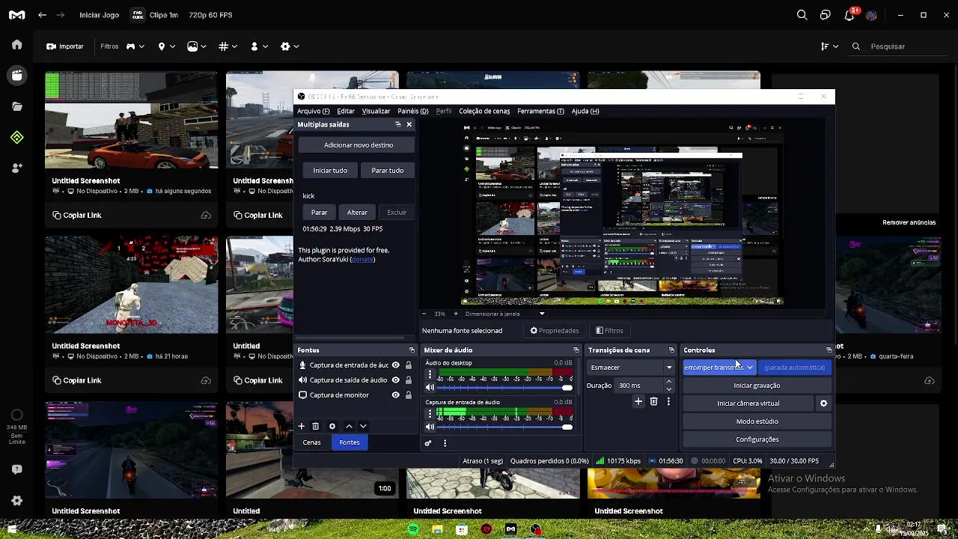This screenshot has height=539, width=958.
Task: Open the sort order dropdown in Medal
Action: [x=829, y=46]
